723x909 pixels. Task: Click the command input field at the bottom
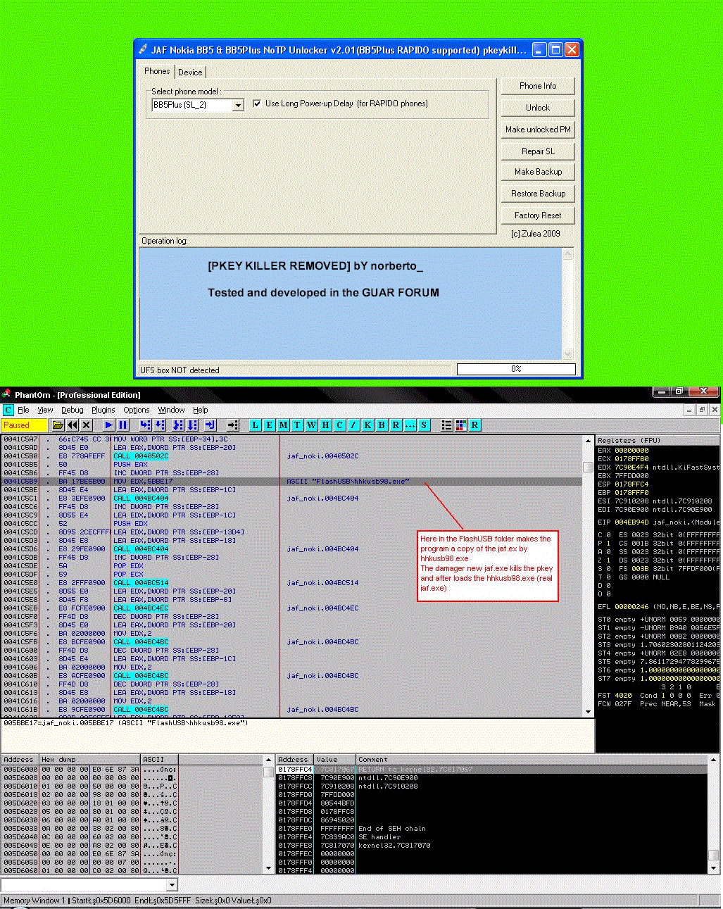coord(84,885)
